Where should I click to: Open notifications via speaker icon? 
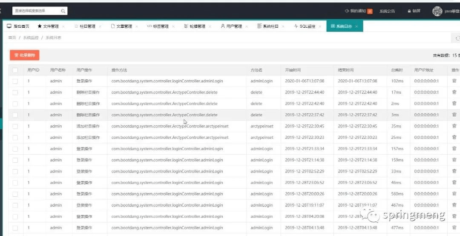(x=347, y=11)
